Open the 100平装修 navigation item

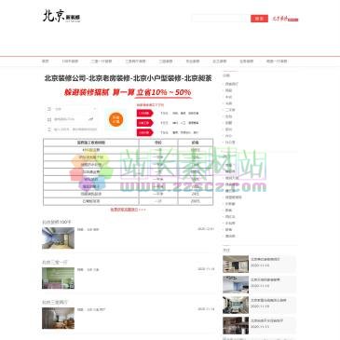[x=70, y=61]
